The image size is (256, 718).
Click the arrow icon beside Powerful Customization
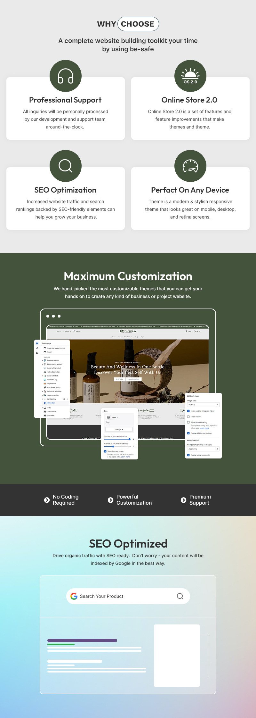coord(110,500)
